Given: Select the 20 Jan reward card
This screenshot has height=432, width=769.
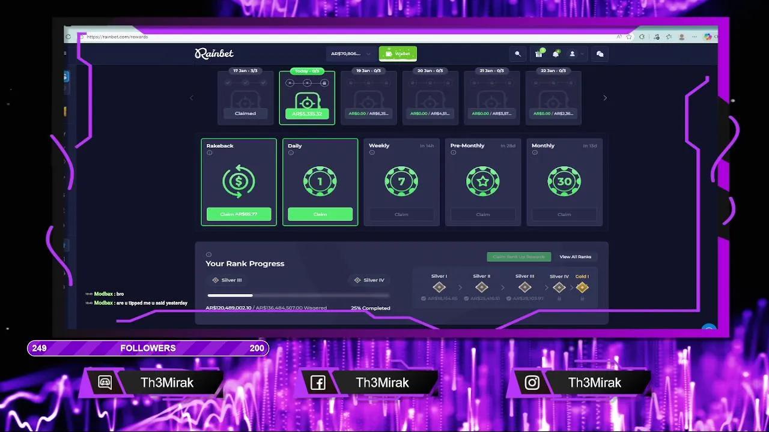Looking at the screenshot, I should [x=430, y=98].
